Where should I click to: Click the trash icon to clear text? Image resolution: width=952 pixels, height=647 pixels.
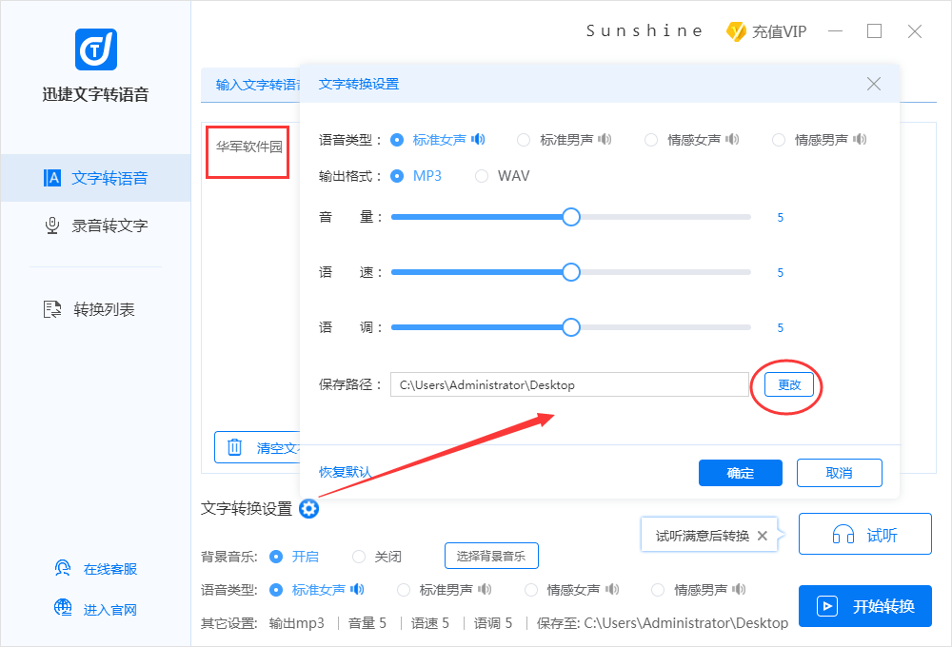[x=235, y=447]
